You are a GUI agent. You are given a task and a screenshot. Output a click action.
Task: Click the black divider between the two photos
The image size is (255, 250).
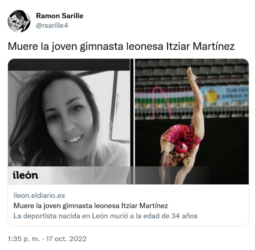tap(132, 122)
